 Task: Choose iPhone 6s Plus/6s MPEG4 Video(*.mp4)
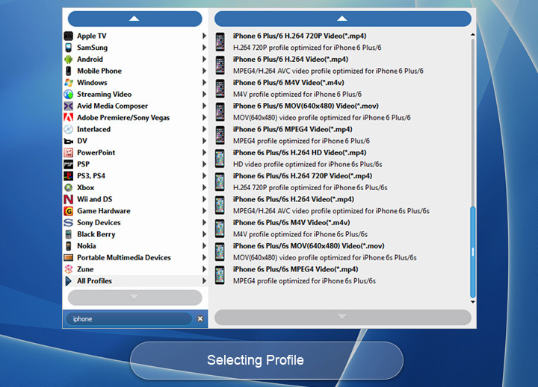[x=342, y=275]
